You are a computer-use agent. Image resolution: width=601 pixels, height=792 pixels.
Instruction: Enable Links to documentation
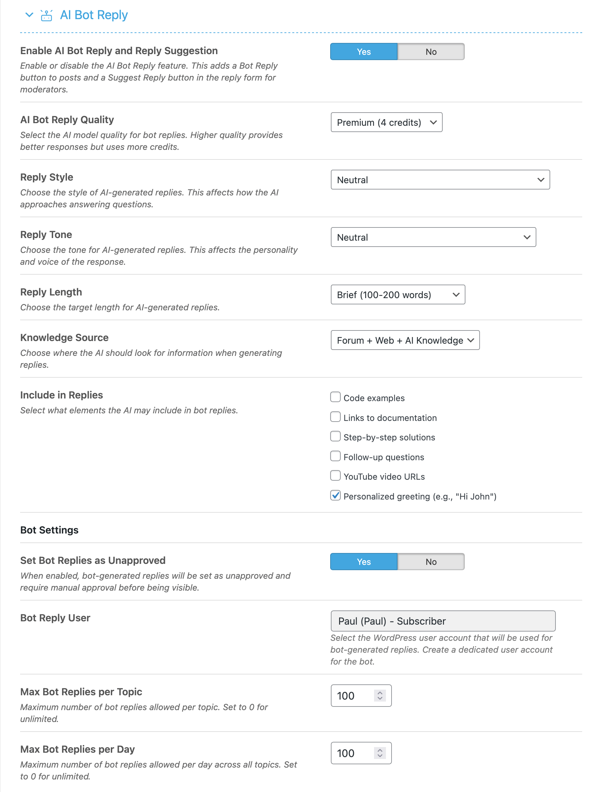click(335, 417)
